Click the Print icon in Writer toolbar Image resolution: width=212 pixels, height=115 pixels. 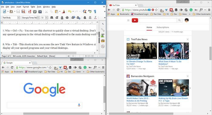click(35, 12)
